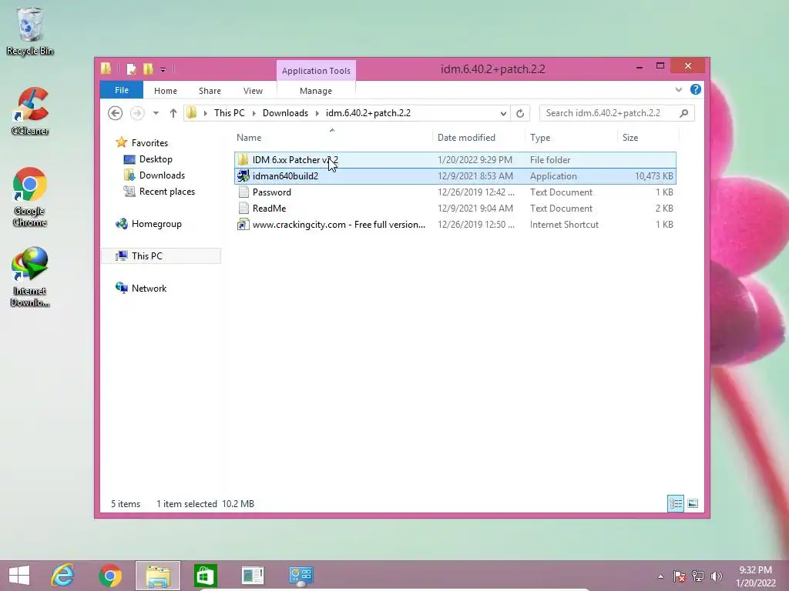The width and height of the screenshot is (789, 591).
Task: Go back with the Back arrow
Action: point(116,113)
